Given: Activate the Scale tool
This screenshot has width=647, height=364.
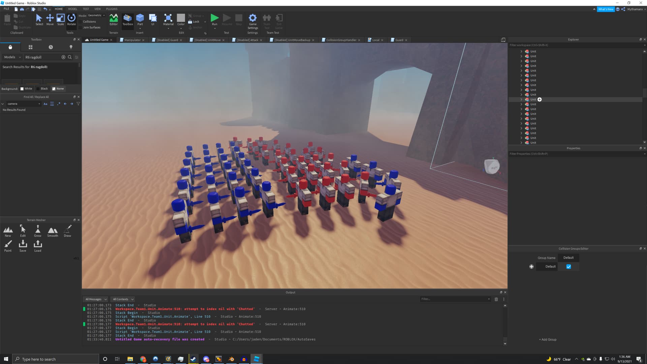Looking at the screenshot, I should (x=60, y=20).
